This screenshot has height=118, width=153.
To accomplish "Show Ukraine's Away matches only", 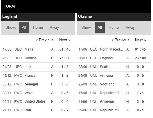I will coord(130,27).
